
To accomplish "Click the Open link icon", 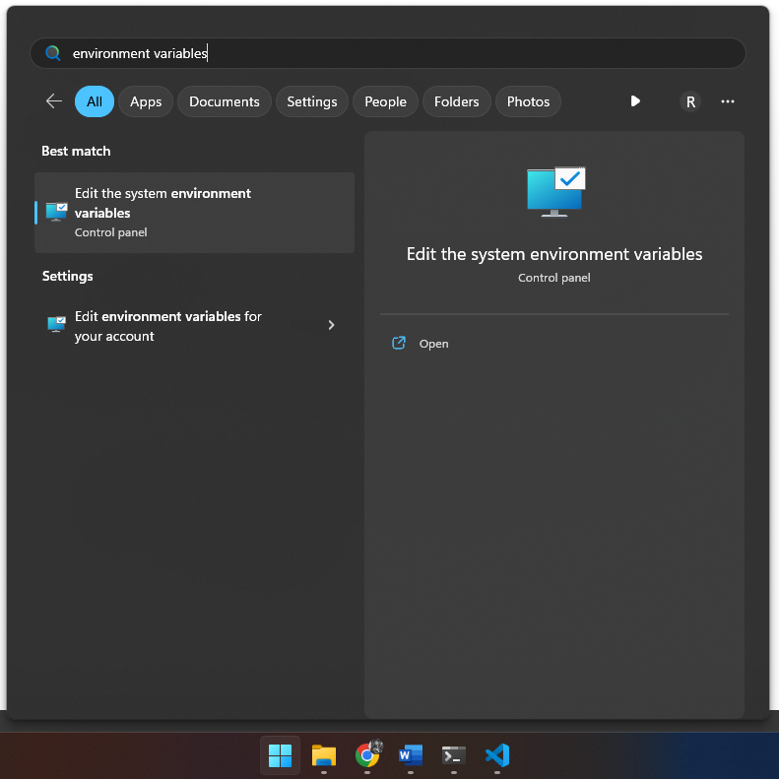I will pyautogui.click(x=399, y=343).
